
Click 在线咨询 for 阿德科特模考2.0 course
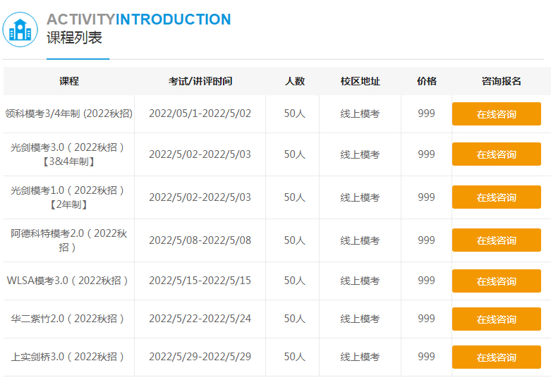click(x=496, y=240)
